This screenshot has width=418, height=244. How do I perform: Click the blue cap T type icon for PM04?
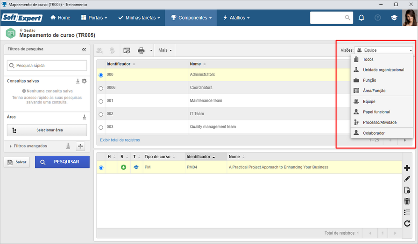[x=136, y=167]
